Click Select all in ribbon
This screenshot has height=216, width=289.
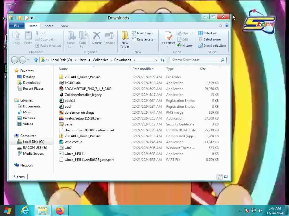[x=207, y=33]
